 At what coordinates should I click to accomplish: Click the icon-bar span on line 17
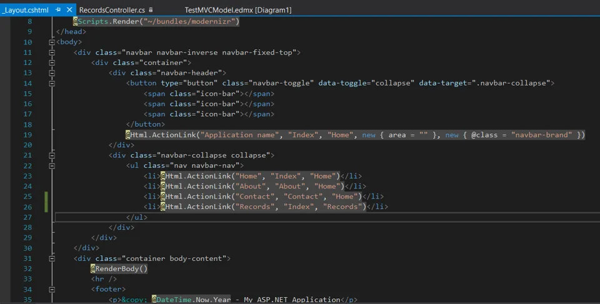pyautogui.click(x=209, y=114)
